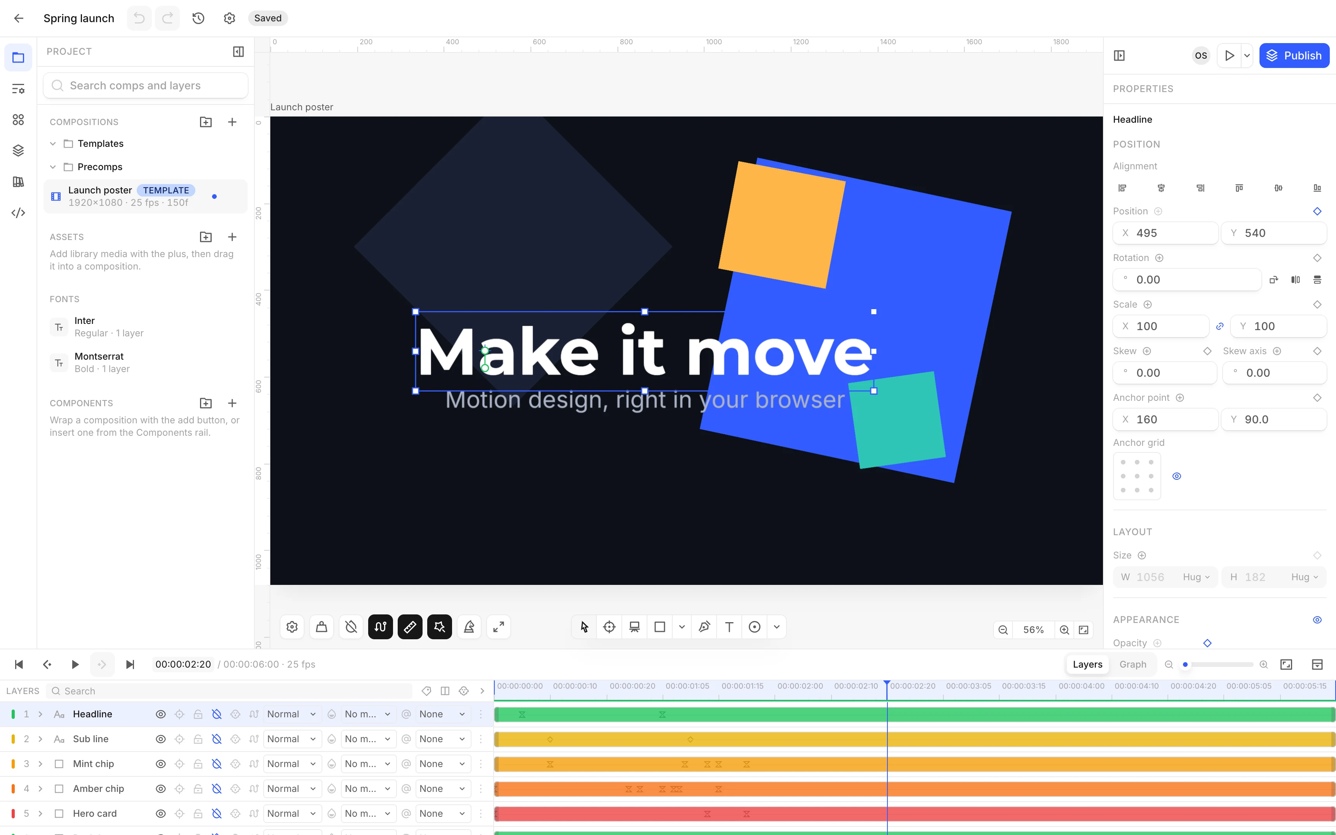Select the Rectangle shape tool
Screen dimensions: 1336x835
(660, 627)
